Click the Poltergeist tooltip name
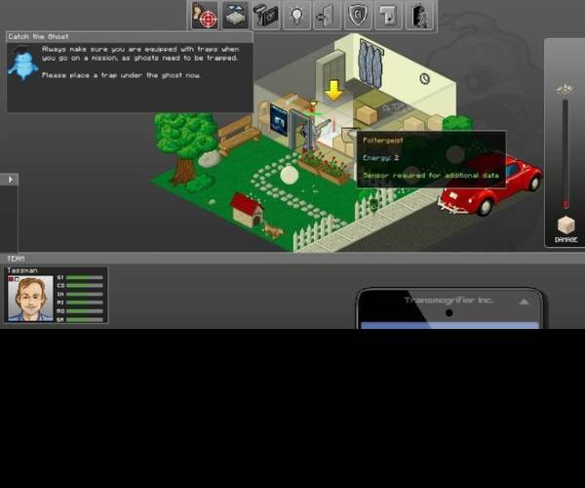 tap(383, 141)
